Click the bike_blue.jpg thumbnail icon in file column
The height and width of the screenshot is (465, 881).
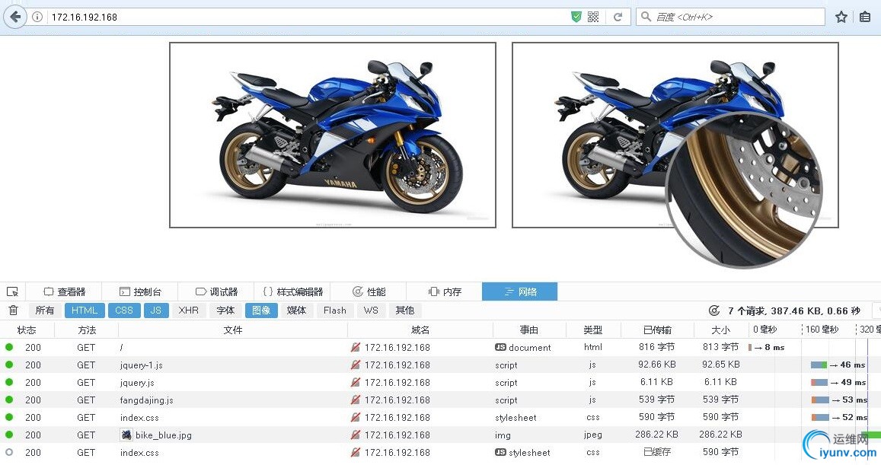[x=126, y=435]
